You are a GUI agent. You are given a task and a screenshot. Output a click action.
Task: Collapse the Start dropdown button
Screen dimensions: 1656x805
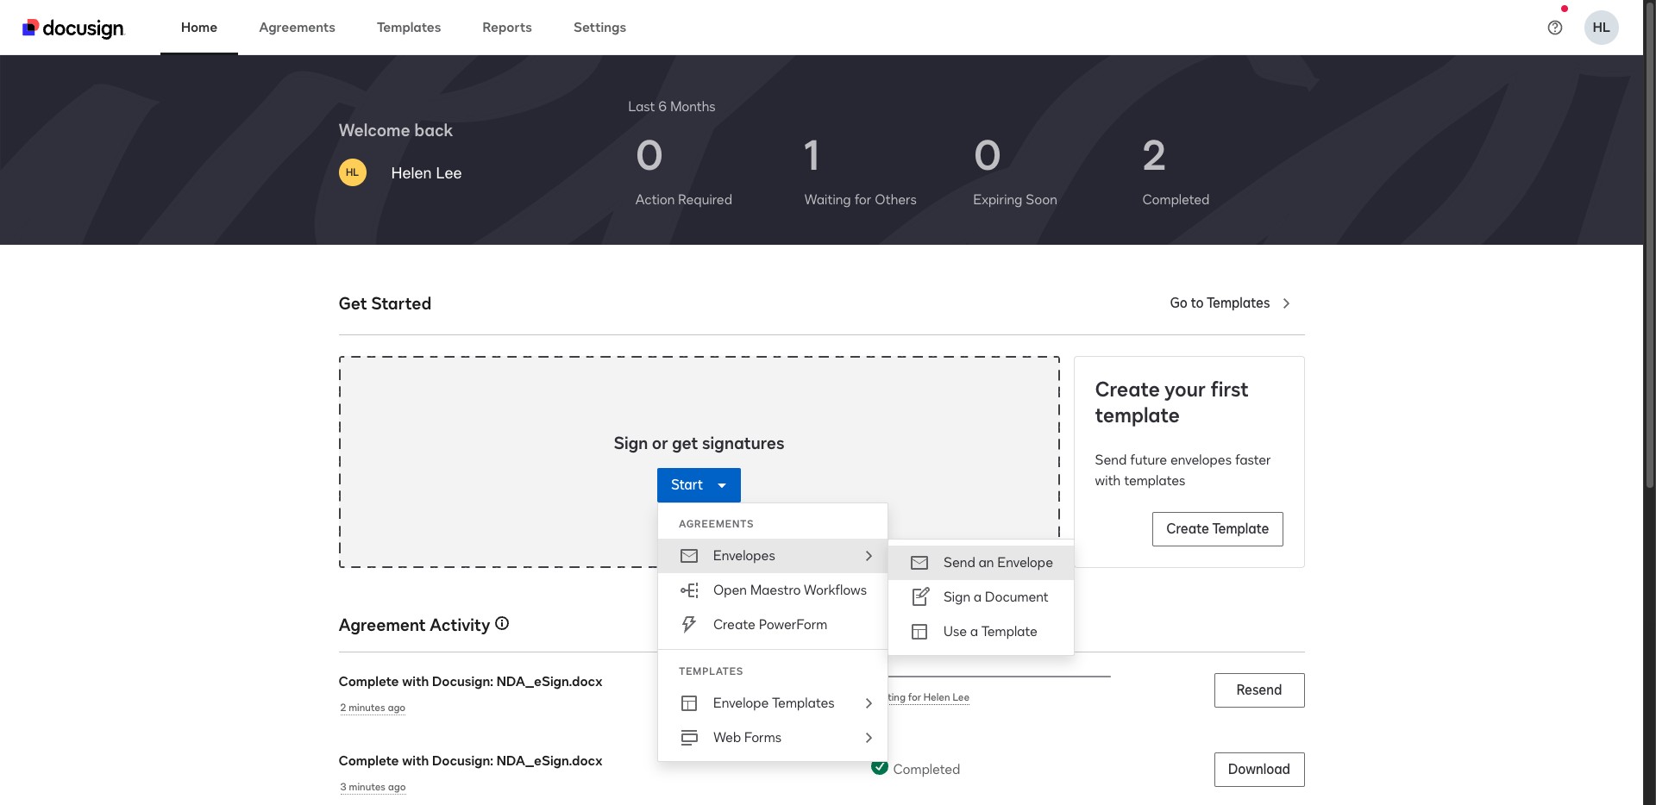pos(699,485)
